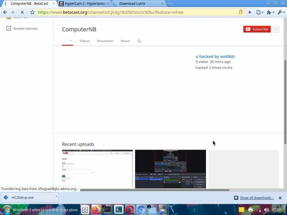287x215 pixels.
Task: Open the volume speaker tray icon
Action: [x=267, y=210]
